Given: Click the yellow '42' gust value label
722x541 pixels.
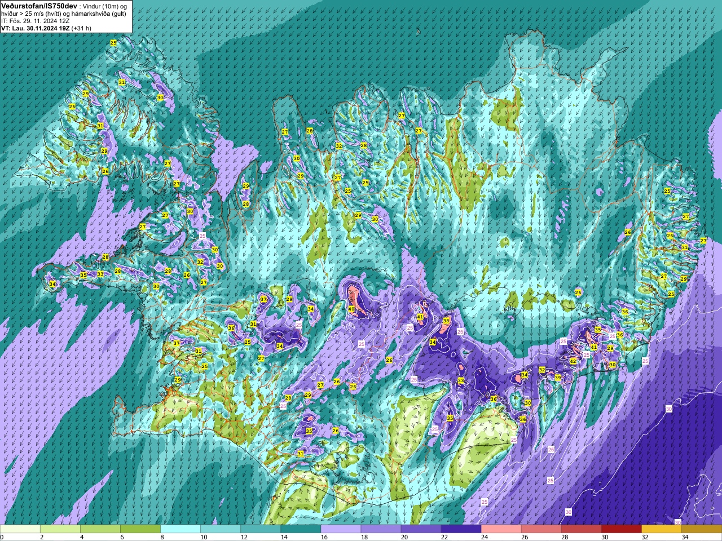Looking at the screenshot, I should tap(573, 361).
